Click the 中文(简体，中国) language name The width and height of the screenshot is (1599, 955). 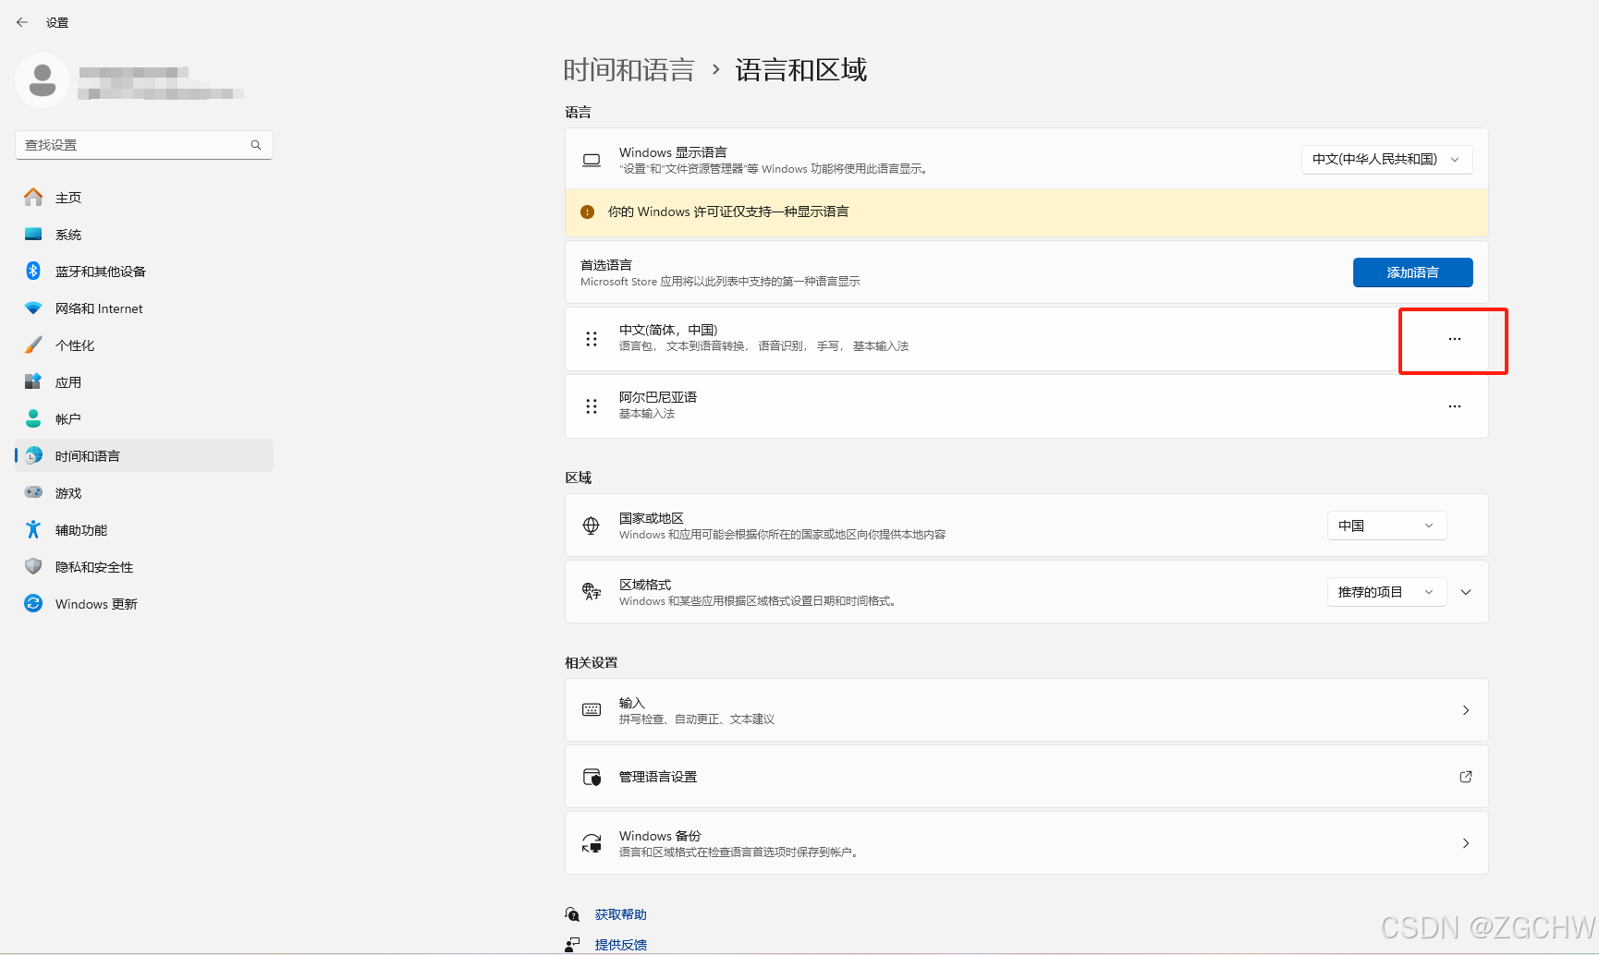[x=668, y=330]
